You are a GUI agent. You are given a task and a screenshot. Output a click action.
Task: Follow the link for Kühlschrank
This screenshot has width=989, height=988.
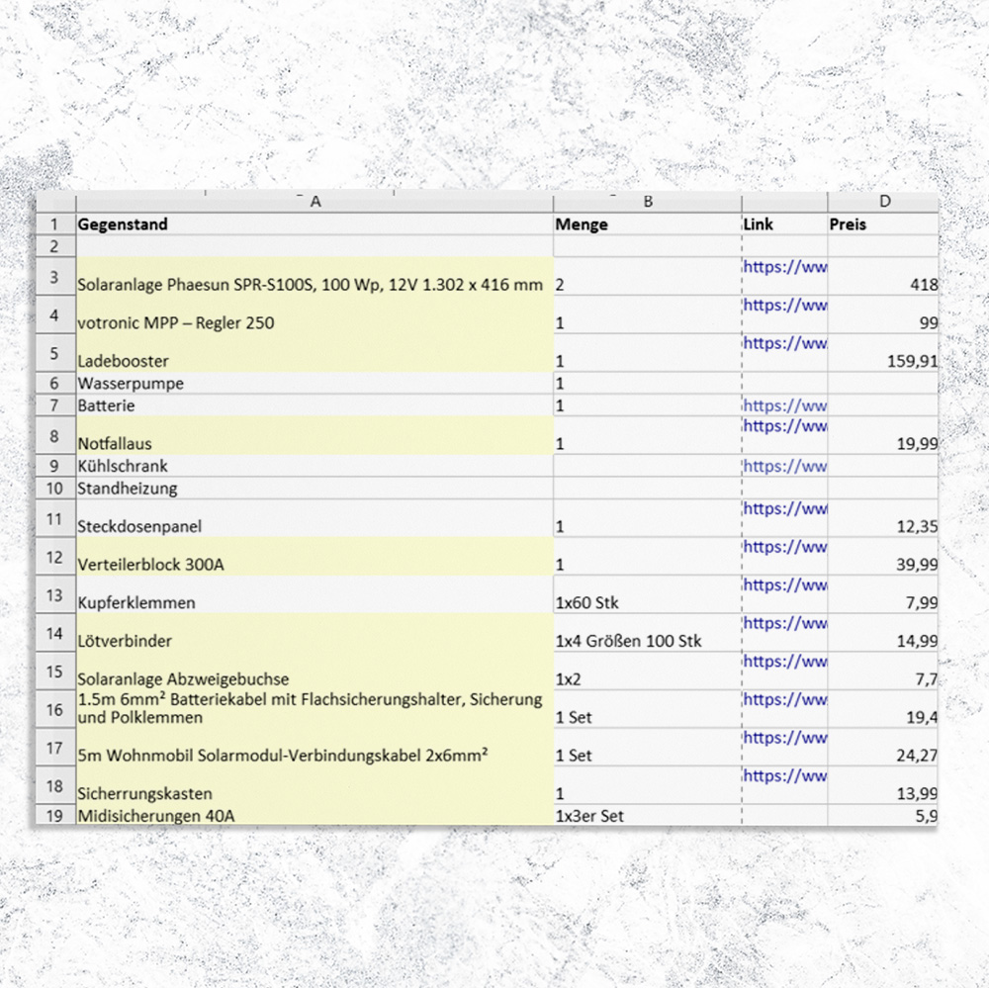tap(784, 466)
